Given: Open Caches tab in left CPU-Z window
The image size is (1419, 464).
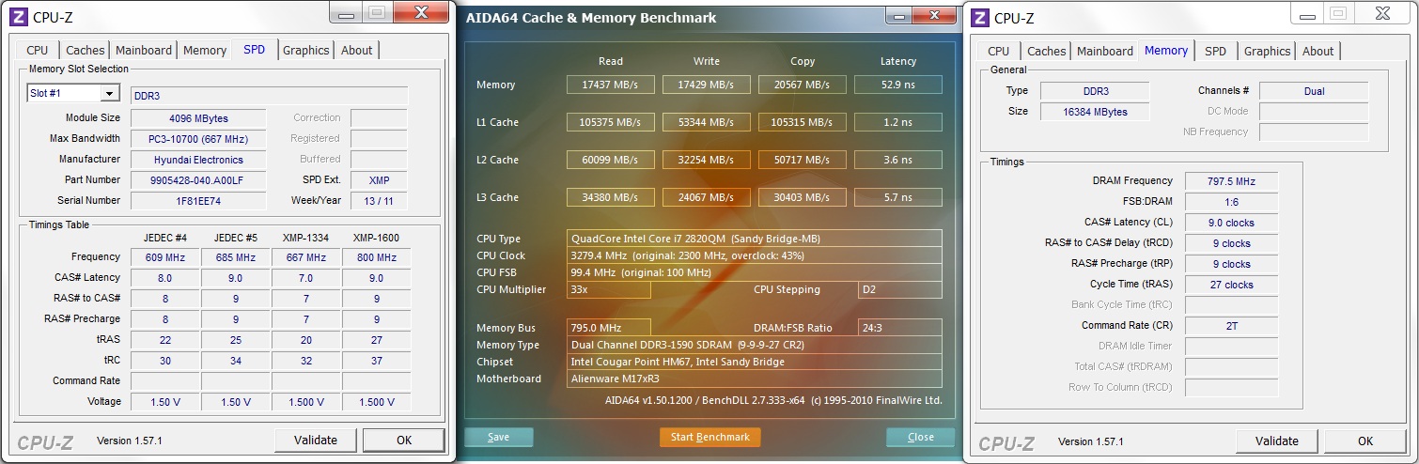Looking at the screenshot, I should click(86, 51).
